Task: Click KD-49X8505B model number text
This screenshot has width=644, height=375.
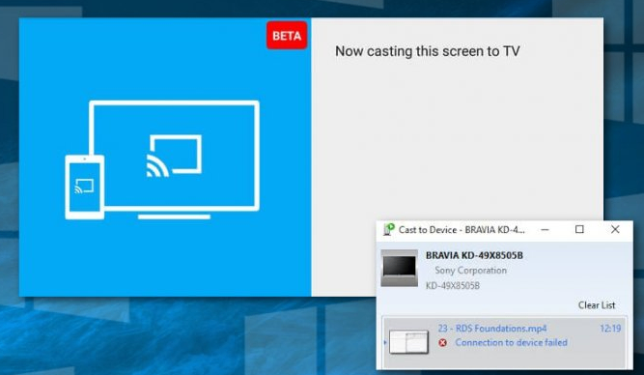Action: click(x=453, y=285)
